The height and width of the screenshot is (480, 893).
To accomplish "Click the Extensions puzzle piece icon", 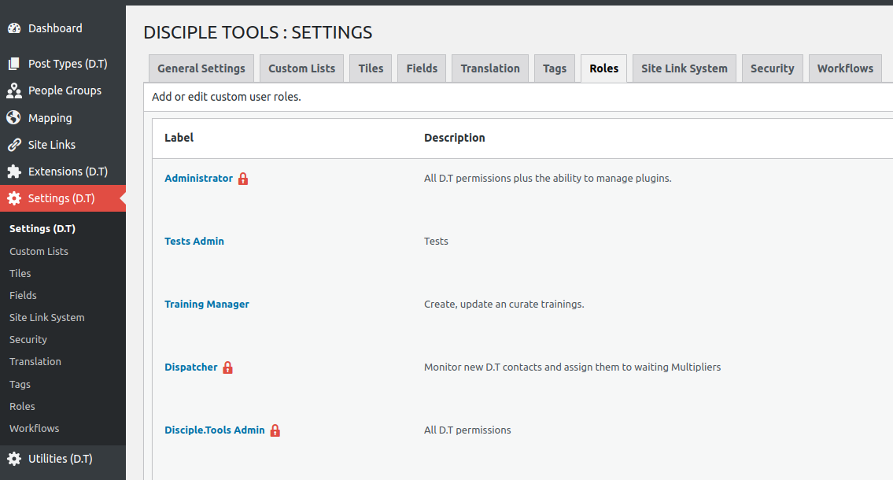I will coord(14,172).
